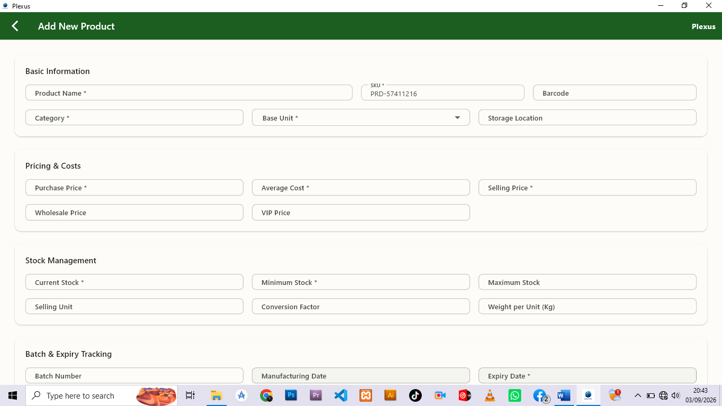Open the weather widget in the taskbar
This screenshot has height=406, width=722.
614,395
